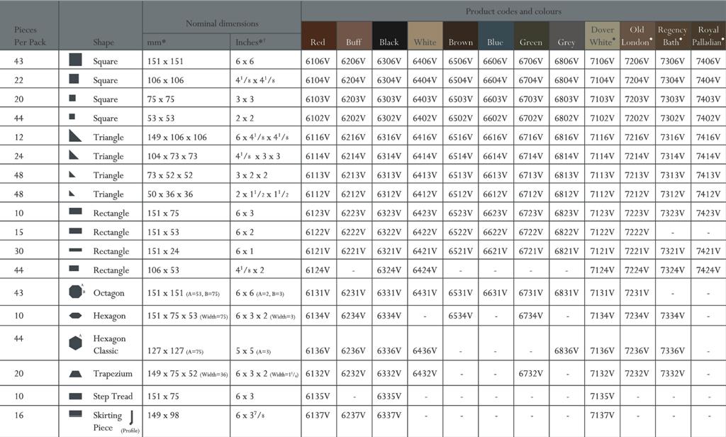The width and height of the screenshot is (726, 437).
Task: Click the Step Tread shape icon
Action: (x=75, y=397)
